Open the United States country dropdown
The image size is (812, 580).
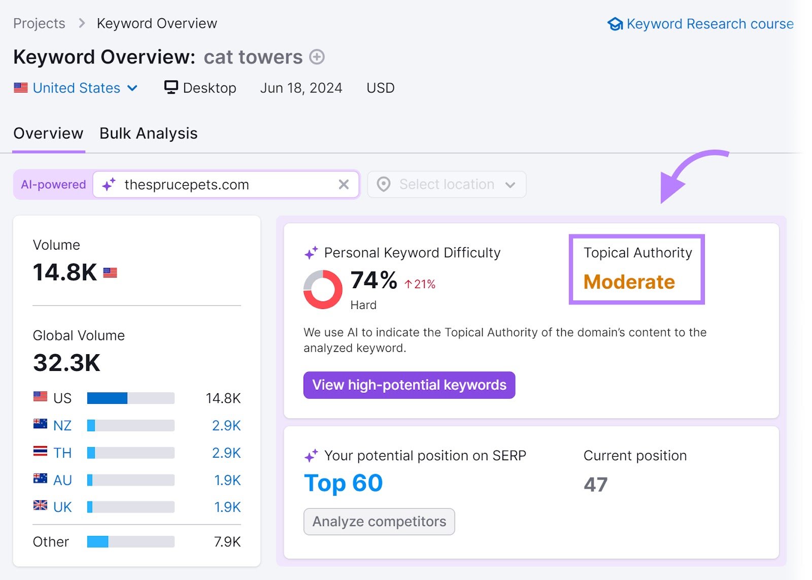point(76,87)
